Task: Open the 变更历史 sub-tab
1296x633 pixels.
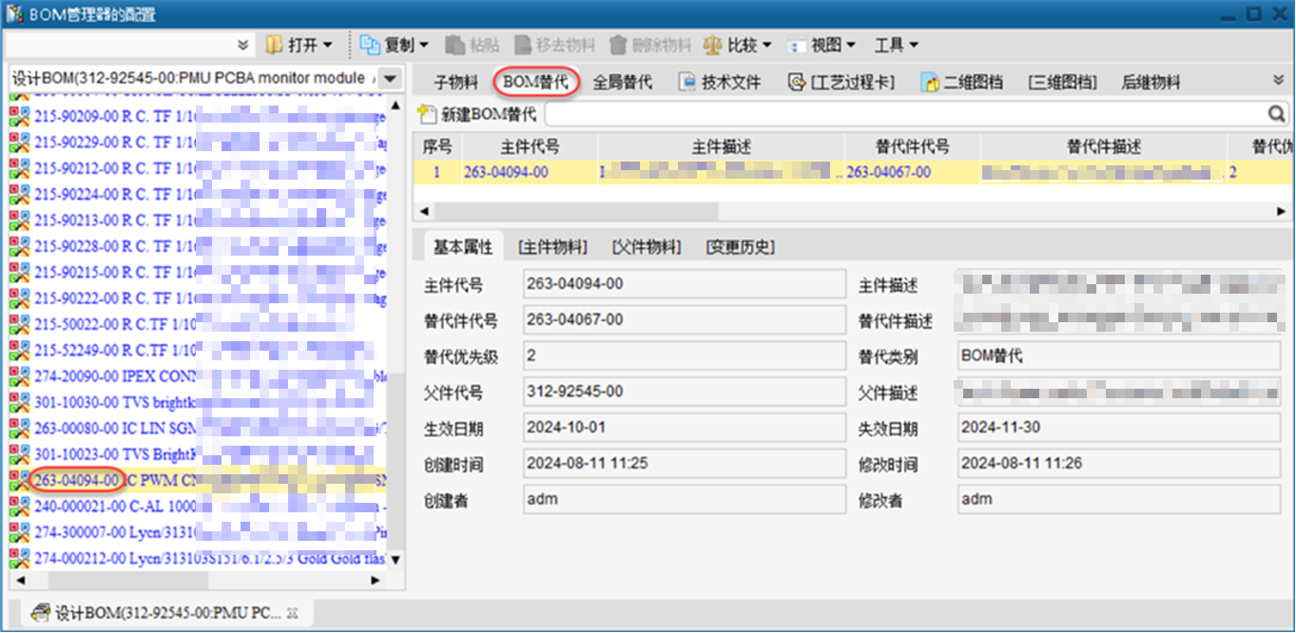Action: (x=740, y=247)
